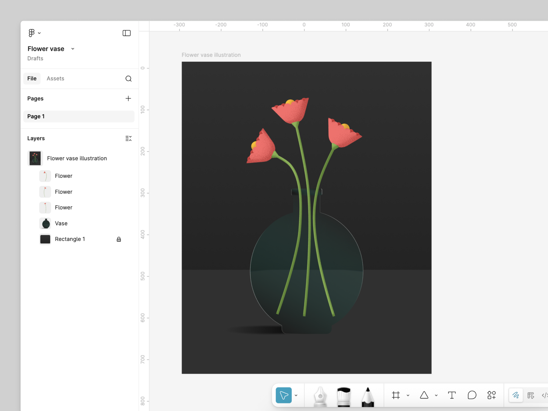Open the Flower vase file name dropdown
Image resolution: width=548 pixels, height=411 pixels.
coord(72,49)
